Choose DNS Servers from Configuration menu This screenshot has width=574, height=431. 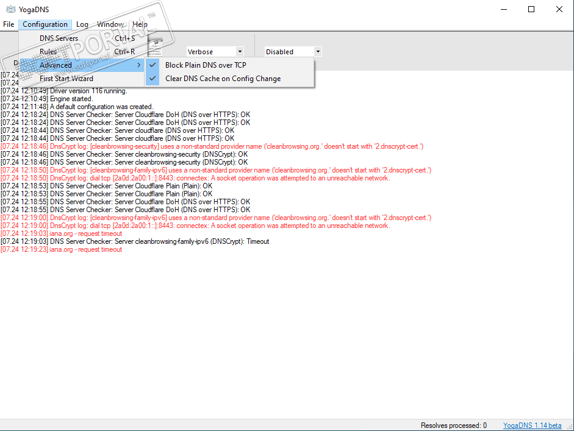point(82,38)
